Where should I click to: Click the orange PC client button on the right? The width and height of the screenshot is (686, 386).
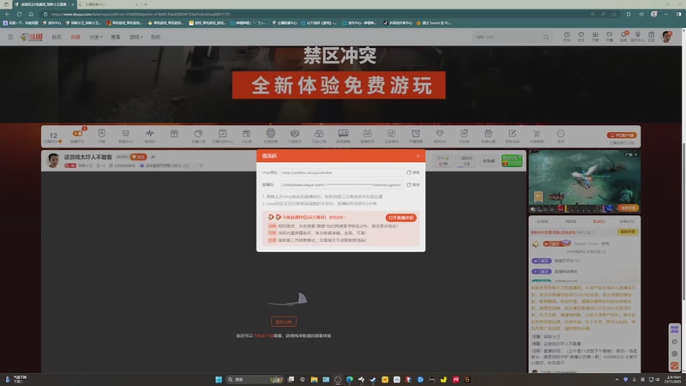pyautogui.click(x=622, y=136)
